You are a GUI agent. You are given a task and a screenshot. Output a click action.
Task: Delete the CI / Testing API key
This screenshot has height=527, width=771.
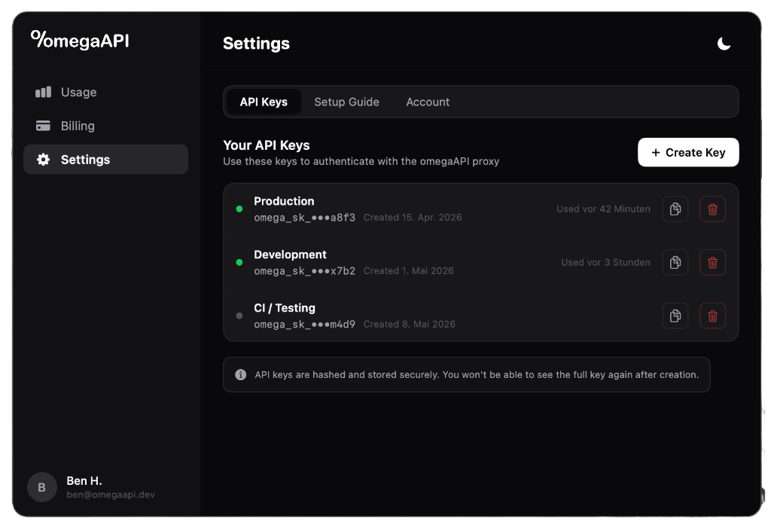(x=712, y=315)
